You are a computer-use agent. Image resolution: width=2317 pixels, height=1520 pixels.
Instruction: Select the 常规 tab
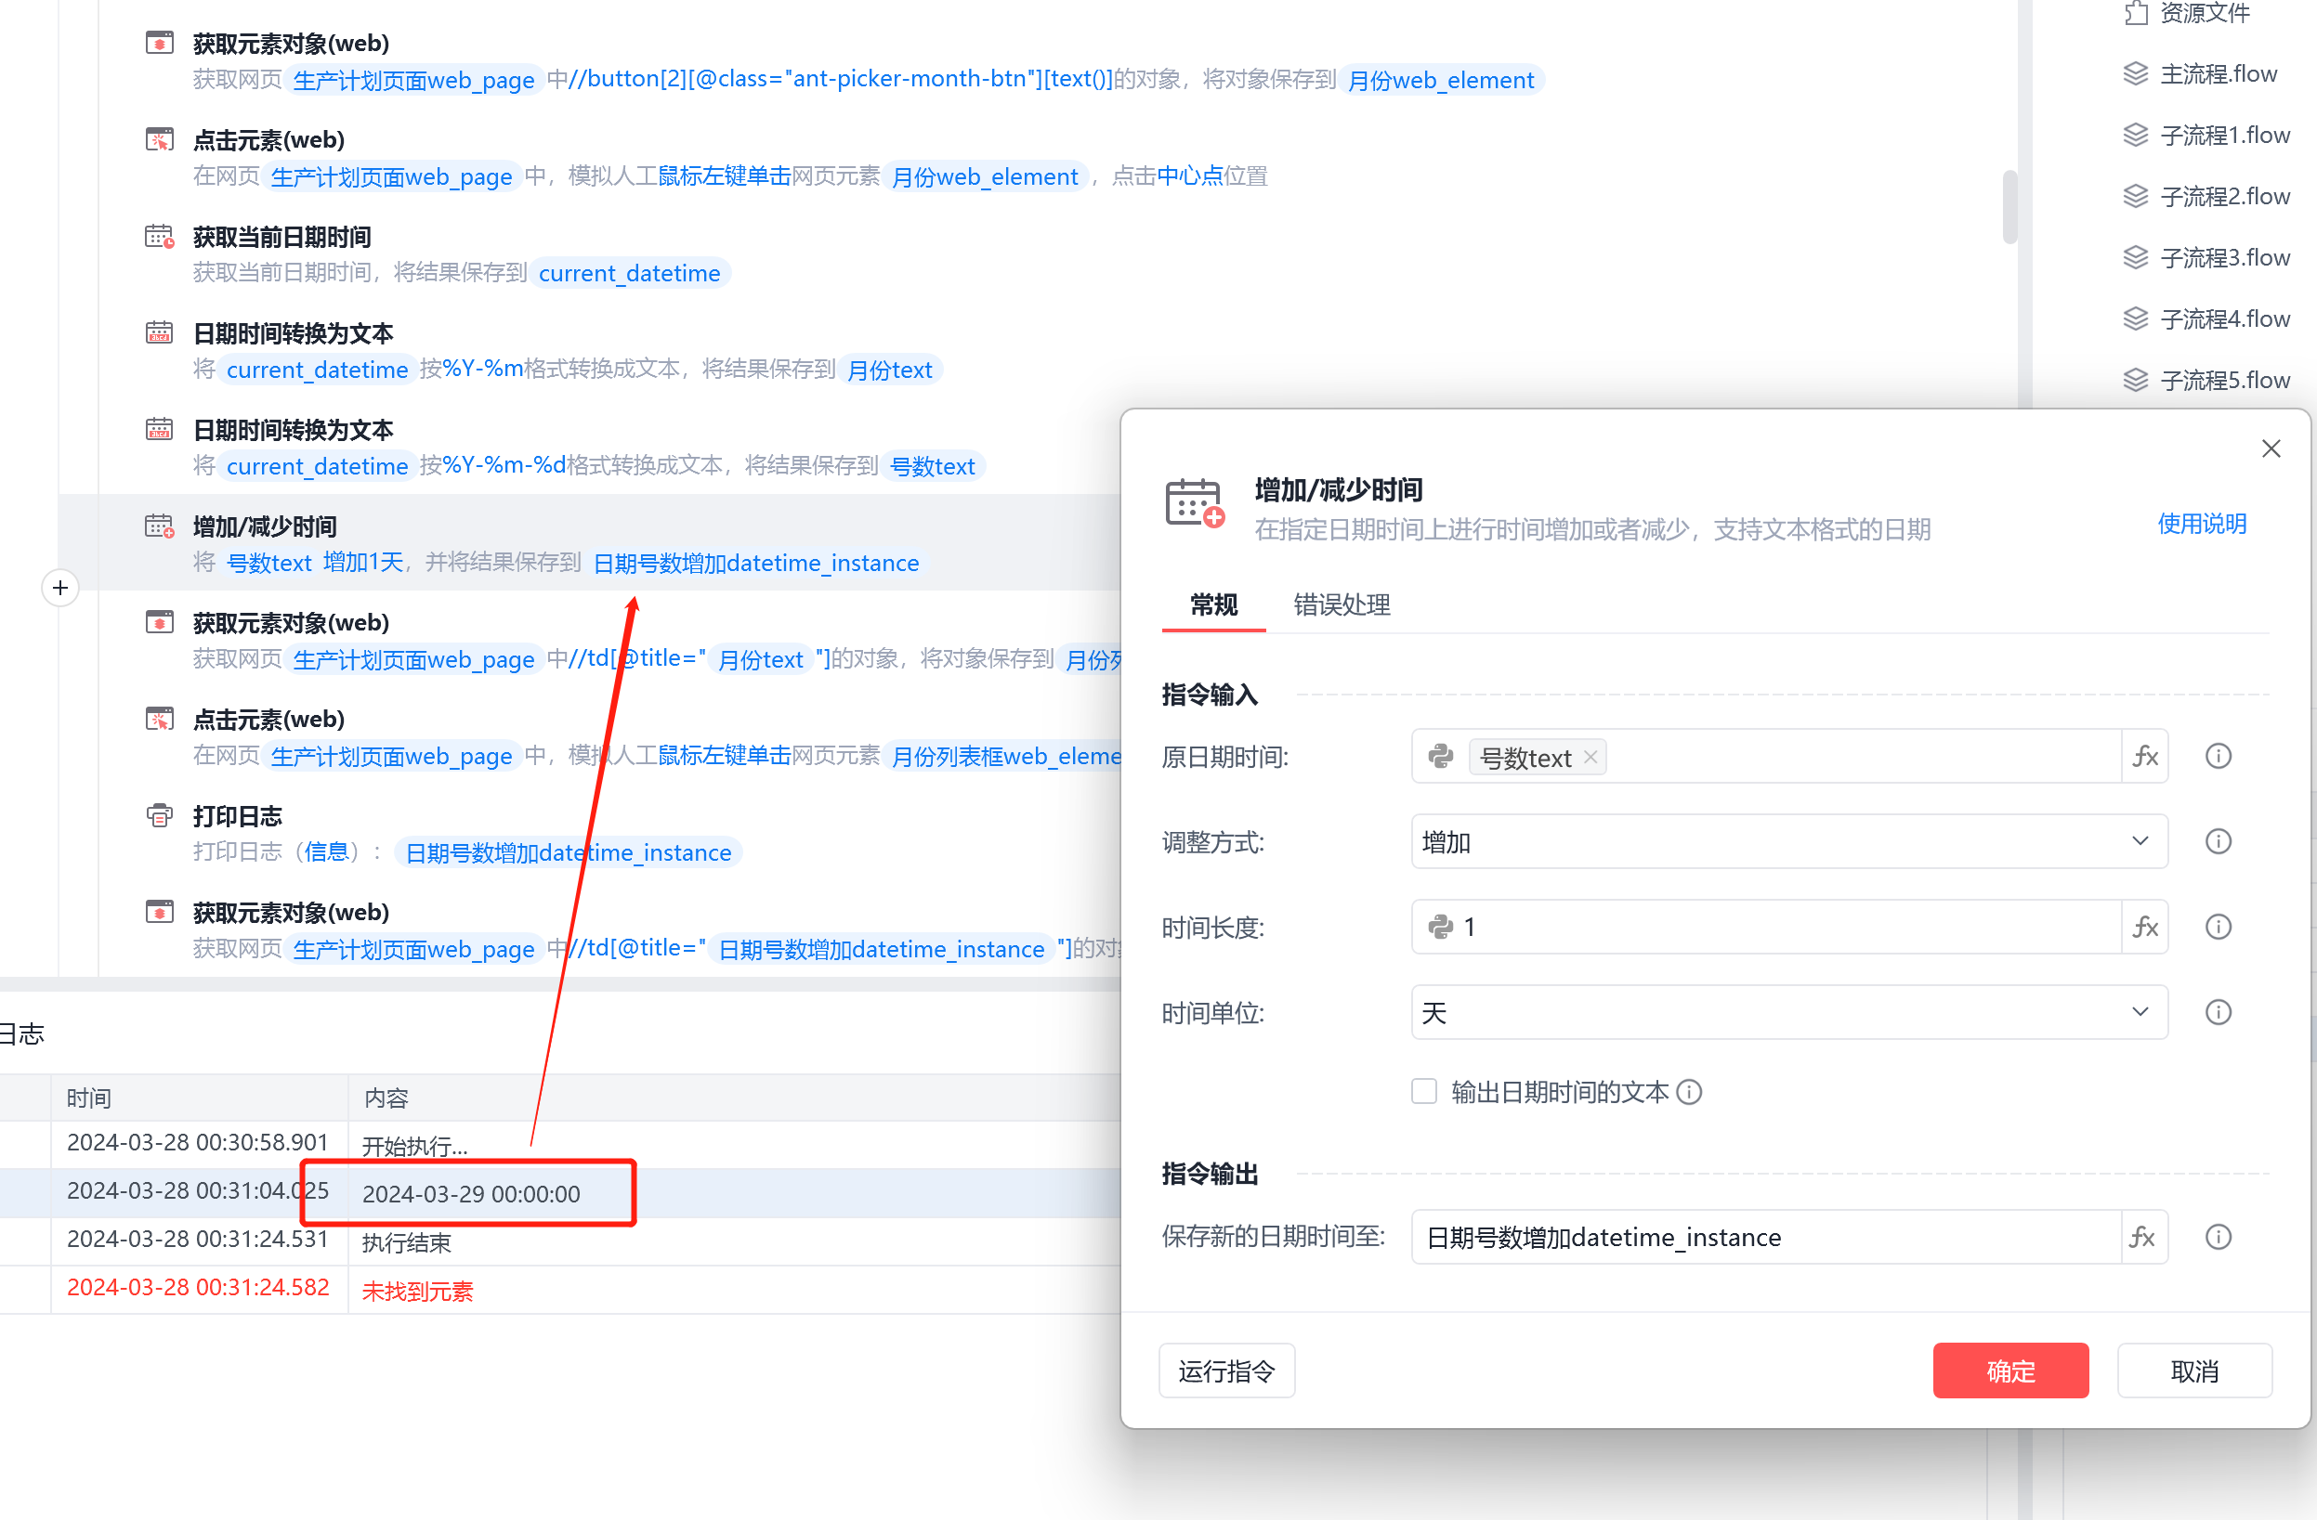[1213, 604]
